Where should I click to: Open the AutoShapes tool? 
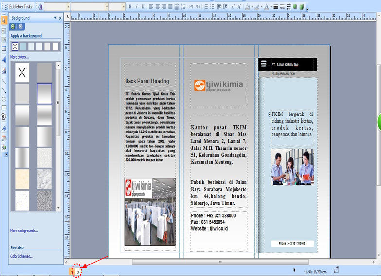(4, 116)
